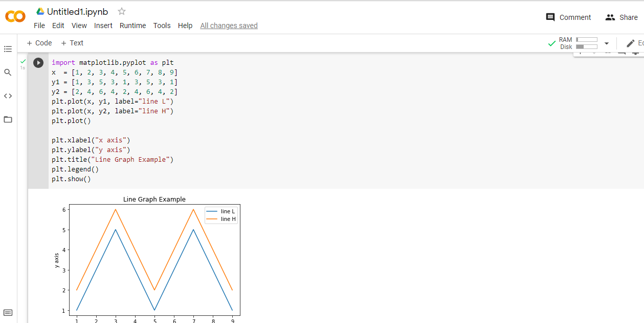644x323 pixels.
Task: Open a Terminal from the bottom sidebar icon
Action: pos(8,312)
